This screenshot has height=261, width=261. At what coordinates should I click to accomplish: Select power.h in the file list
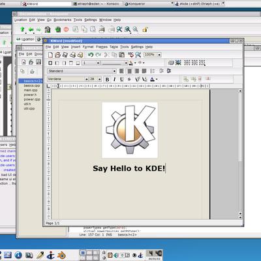click(30, 95)
